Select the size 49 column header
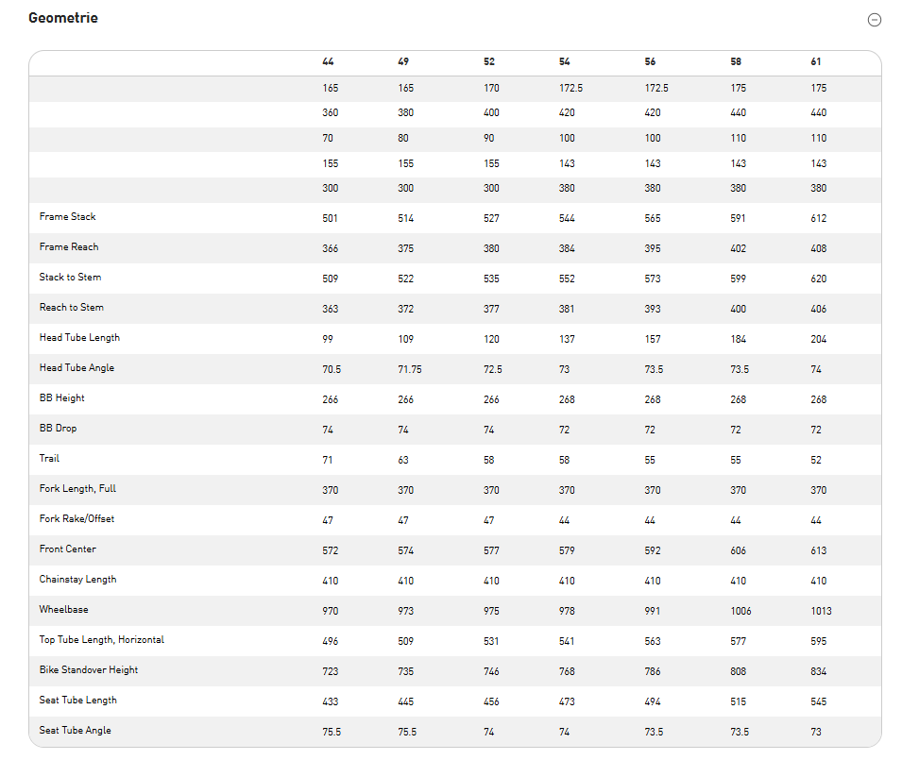This screenshot has width=902, height=777. (x=403, y=62)
